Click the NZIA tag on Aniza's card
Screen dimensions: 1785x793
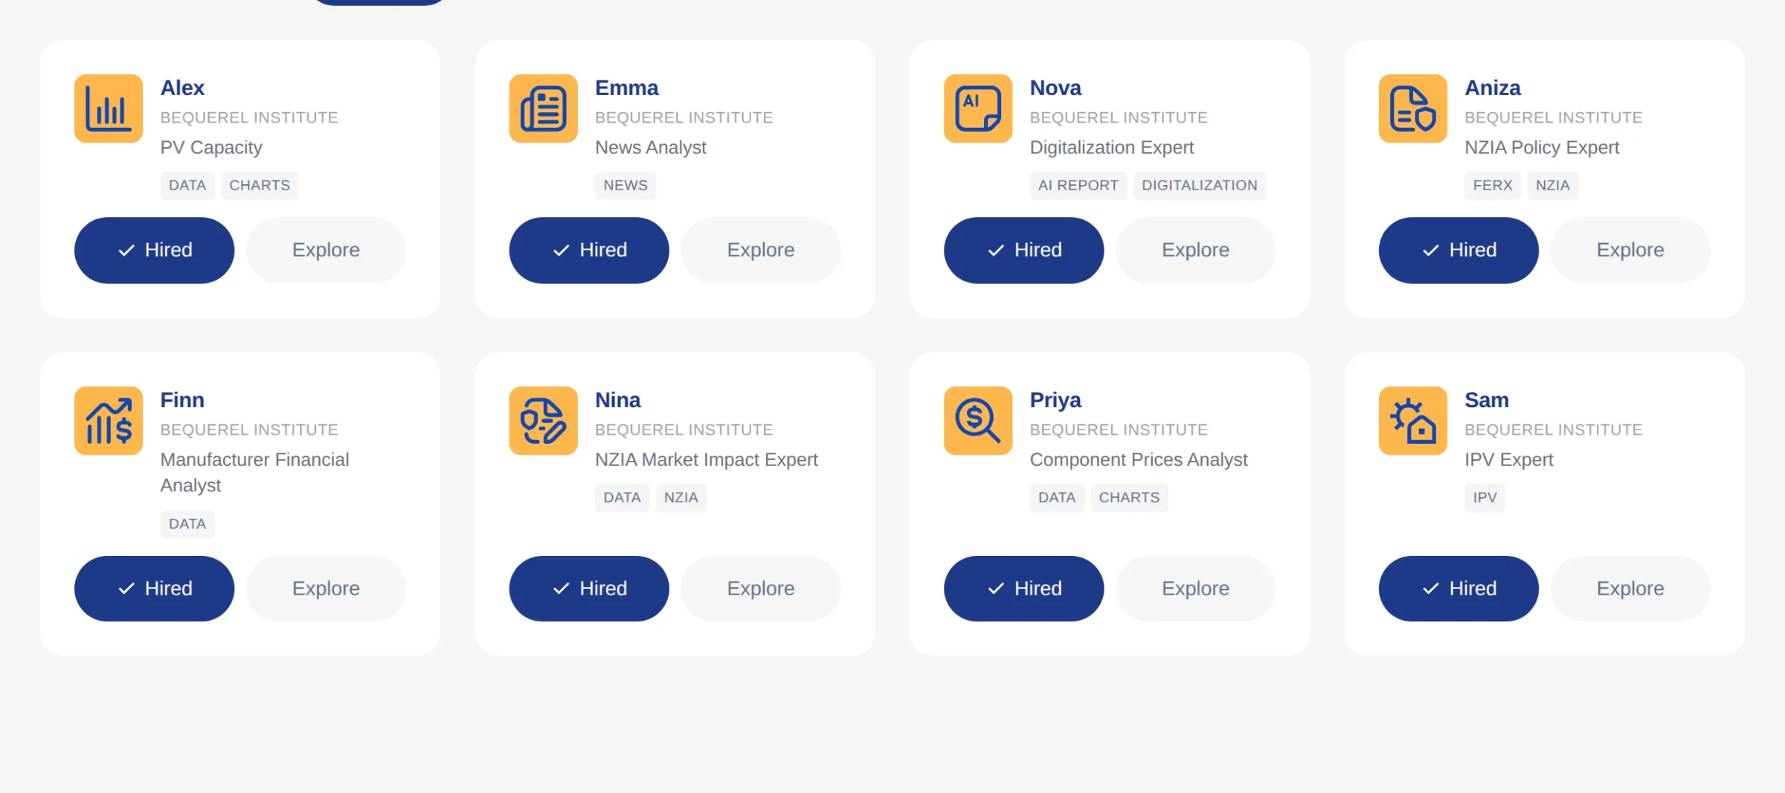(x=1553, y=185)
